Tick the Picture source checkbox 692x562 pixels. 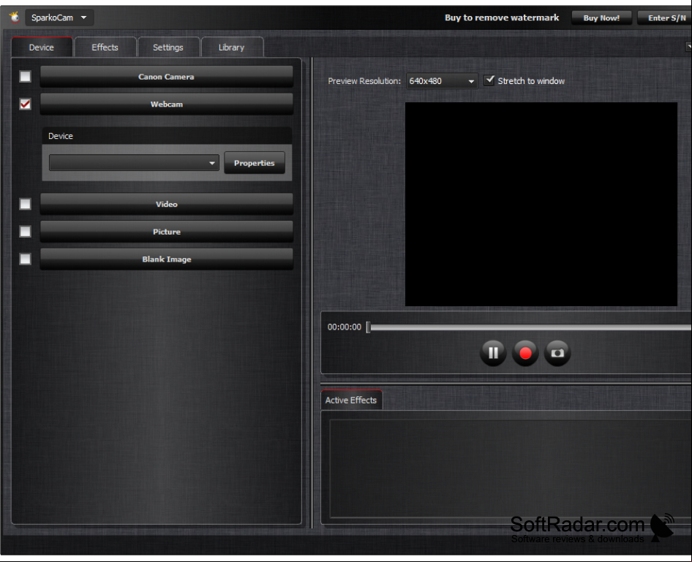tap(25, 232)
